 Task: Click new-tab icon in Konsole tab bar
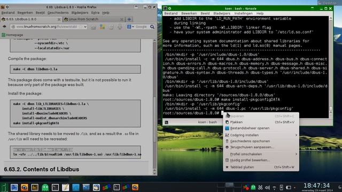pos(166,122)
